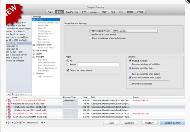Click green status dot for 12x4 SILESIA row

(x=6, y=117)
